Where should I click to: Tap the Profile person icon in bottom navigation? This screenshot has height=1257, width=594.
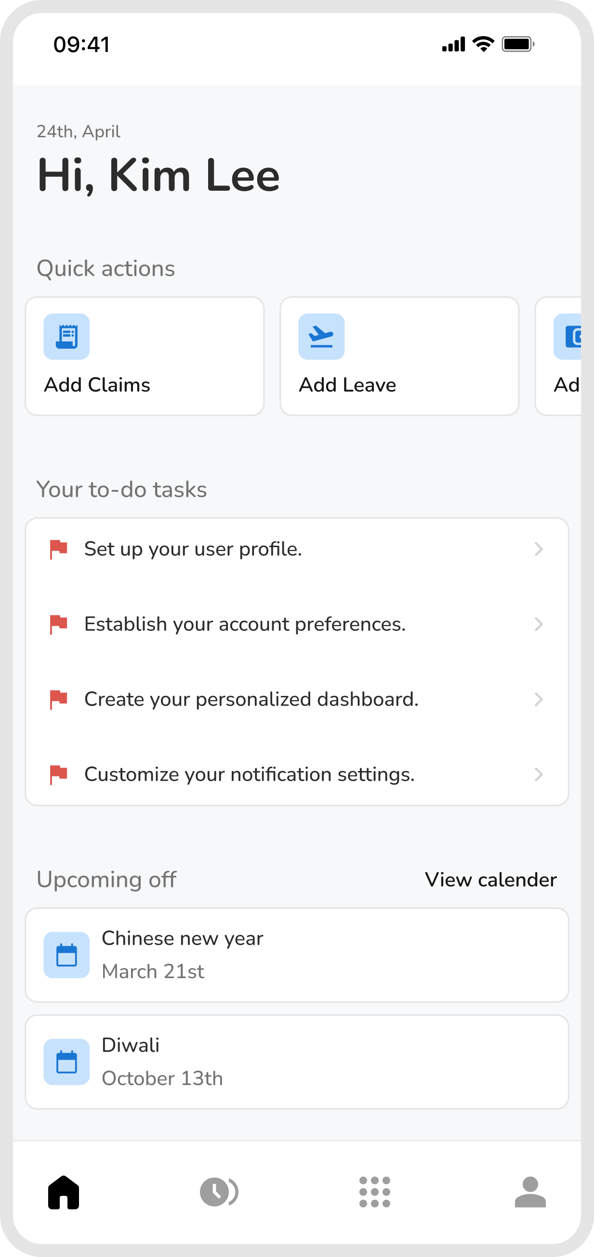point(530,1192)
